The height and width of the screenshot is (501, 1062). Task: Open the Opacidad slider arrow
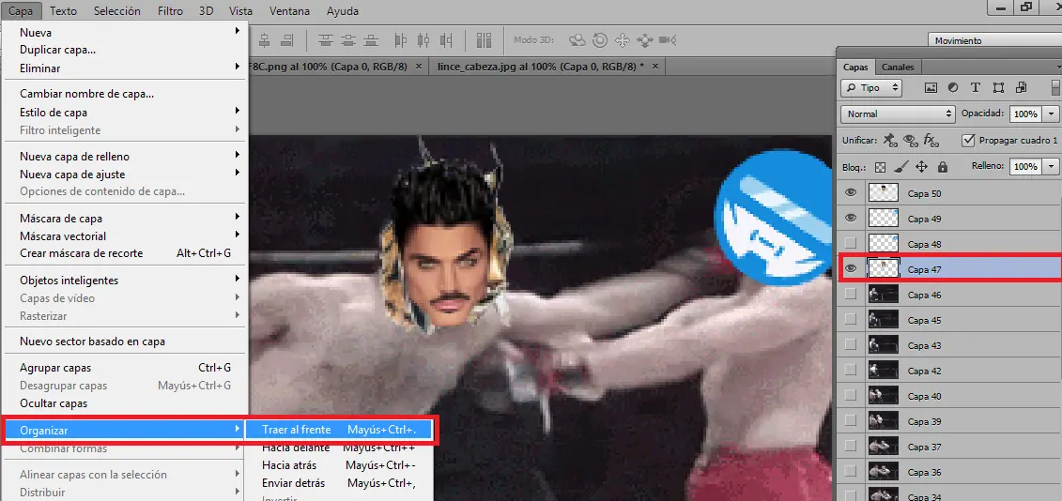coord(1051,114)
